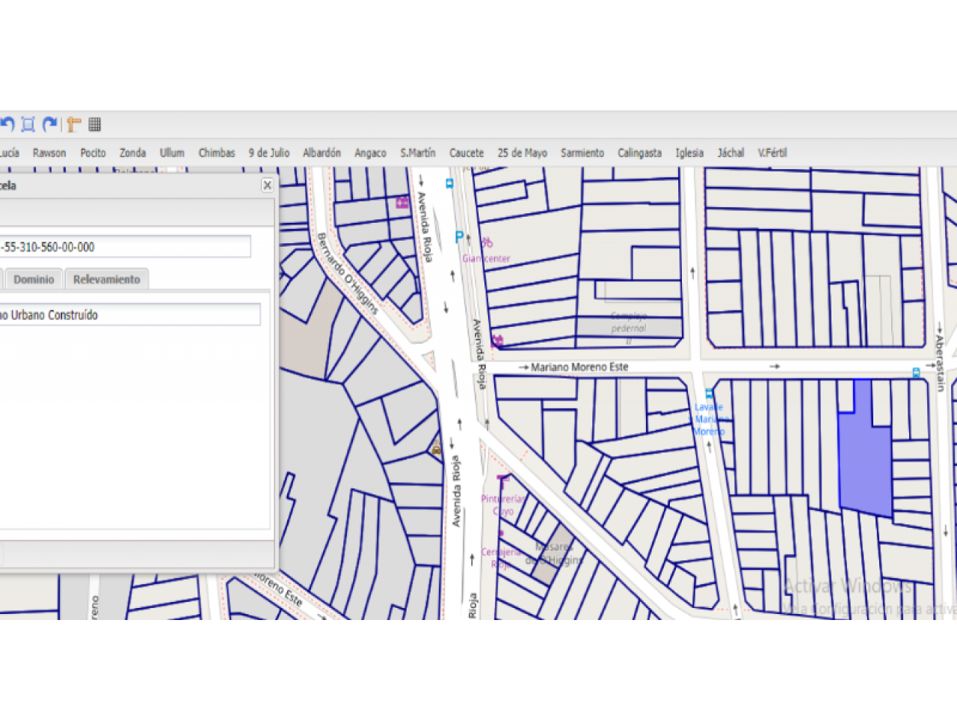Click the Cerrajería Rioja map label
Viewport: 957px width, 718px height.
coord(501,558)
